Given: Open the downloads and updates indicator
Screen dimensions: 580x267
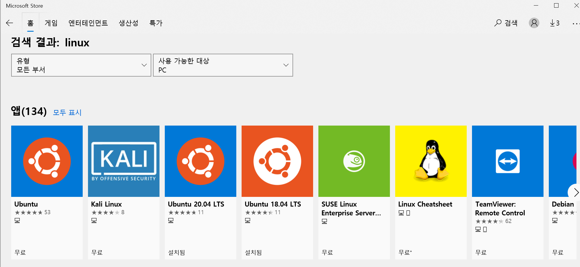Looking at the screenshot, I should pyautogui.click(x=555, y=23).
